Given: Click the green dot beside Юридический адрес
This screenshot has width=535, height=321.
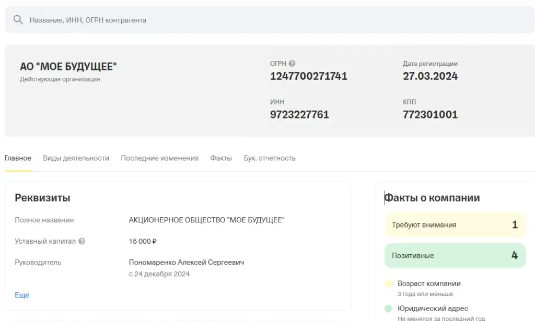Looking at the screenshot, I should point(388,308).
